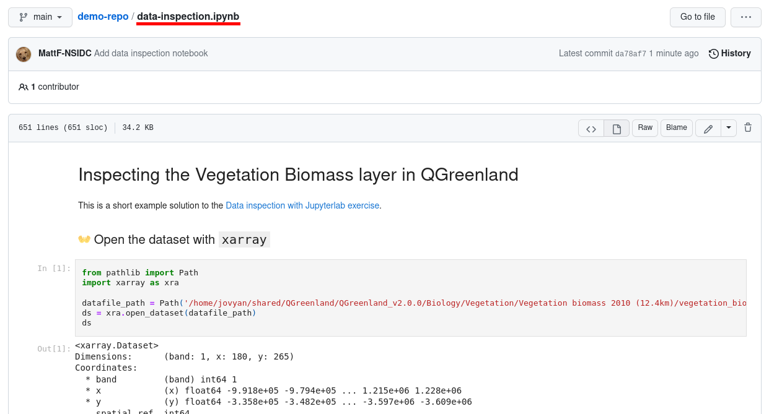Edit this file with the pencil icon
The width and height of the screenshot is (769, 414).
coord(708,128)
